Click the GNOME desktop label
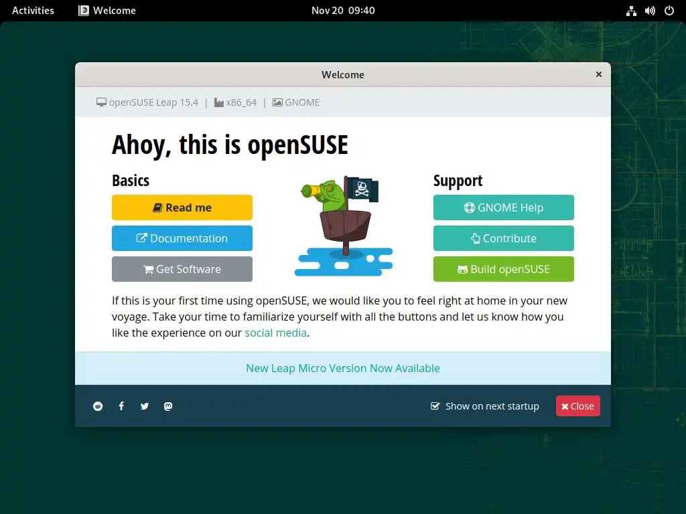The width and height of the screenshot is (686, 514). (296, 102)
